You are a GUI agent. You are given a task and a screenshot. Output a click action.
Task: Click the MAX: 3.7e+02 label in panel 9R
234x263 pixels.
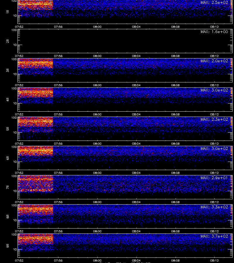click(214, 236)
